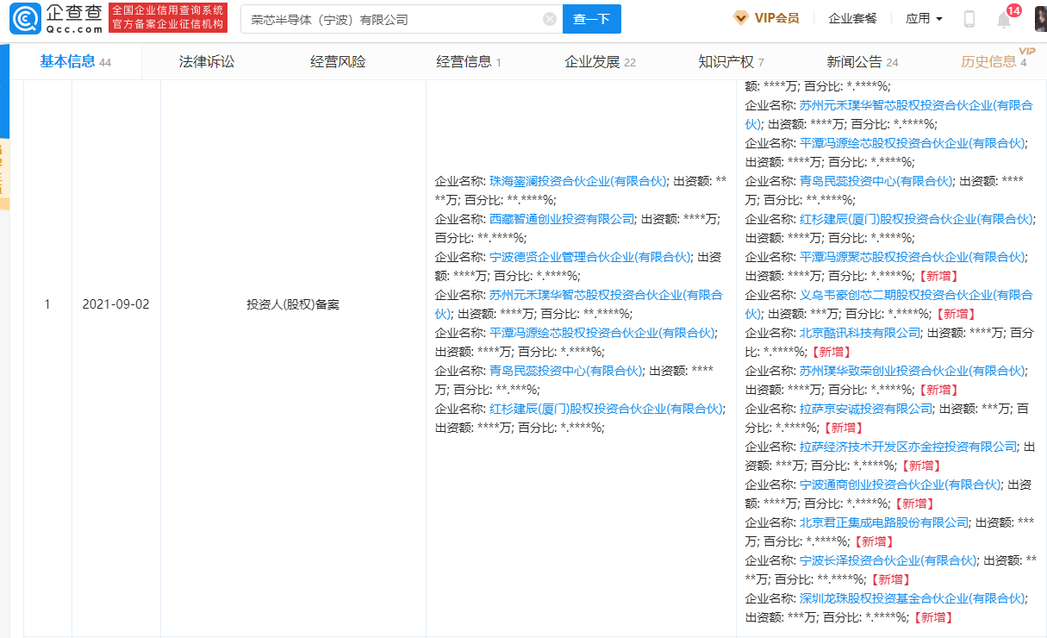
Task: Switch to the 法律诉讼 tab
Action: point(207,61)
